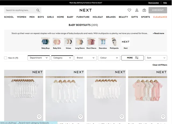Open the GIRLS menu

51,17
